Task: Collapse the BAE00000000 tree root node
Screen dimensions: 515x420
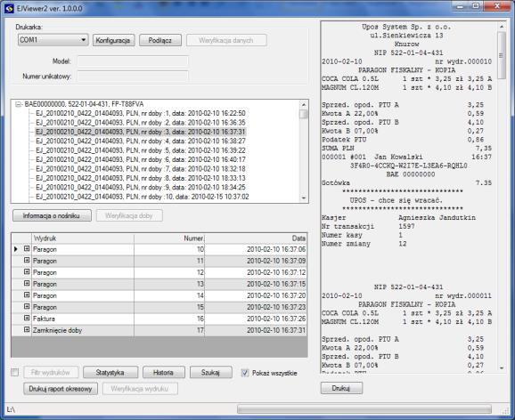Action: (x=18, y=104)
